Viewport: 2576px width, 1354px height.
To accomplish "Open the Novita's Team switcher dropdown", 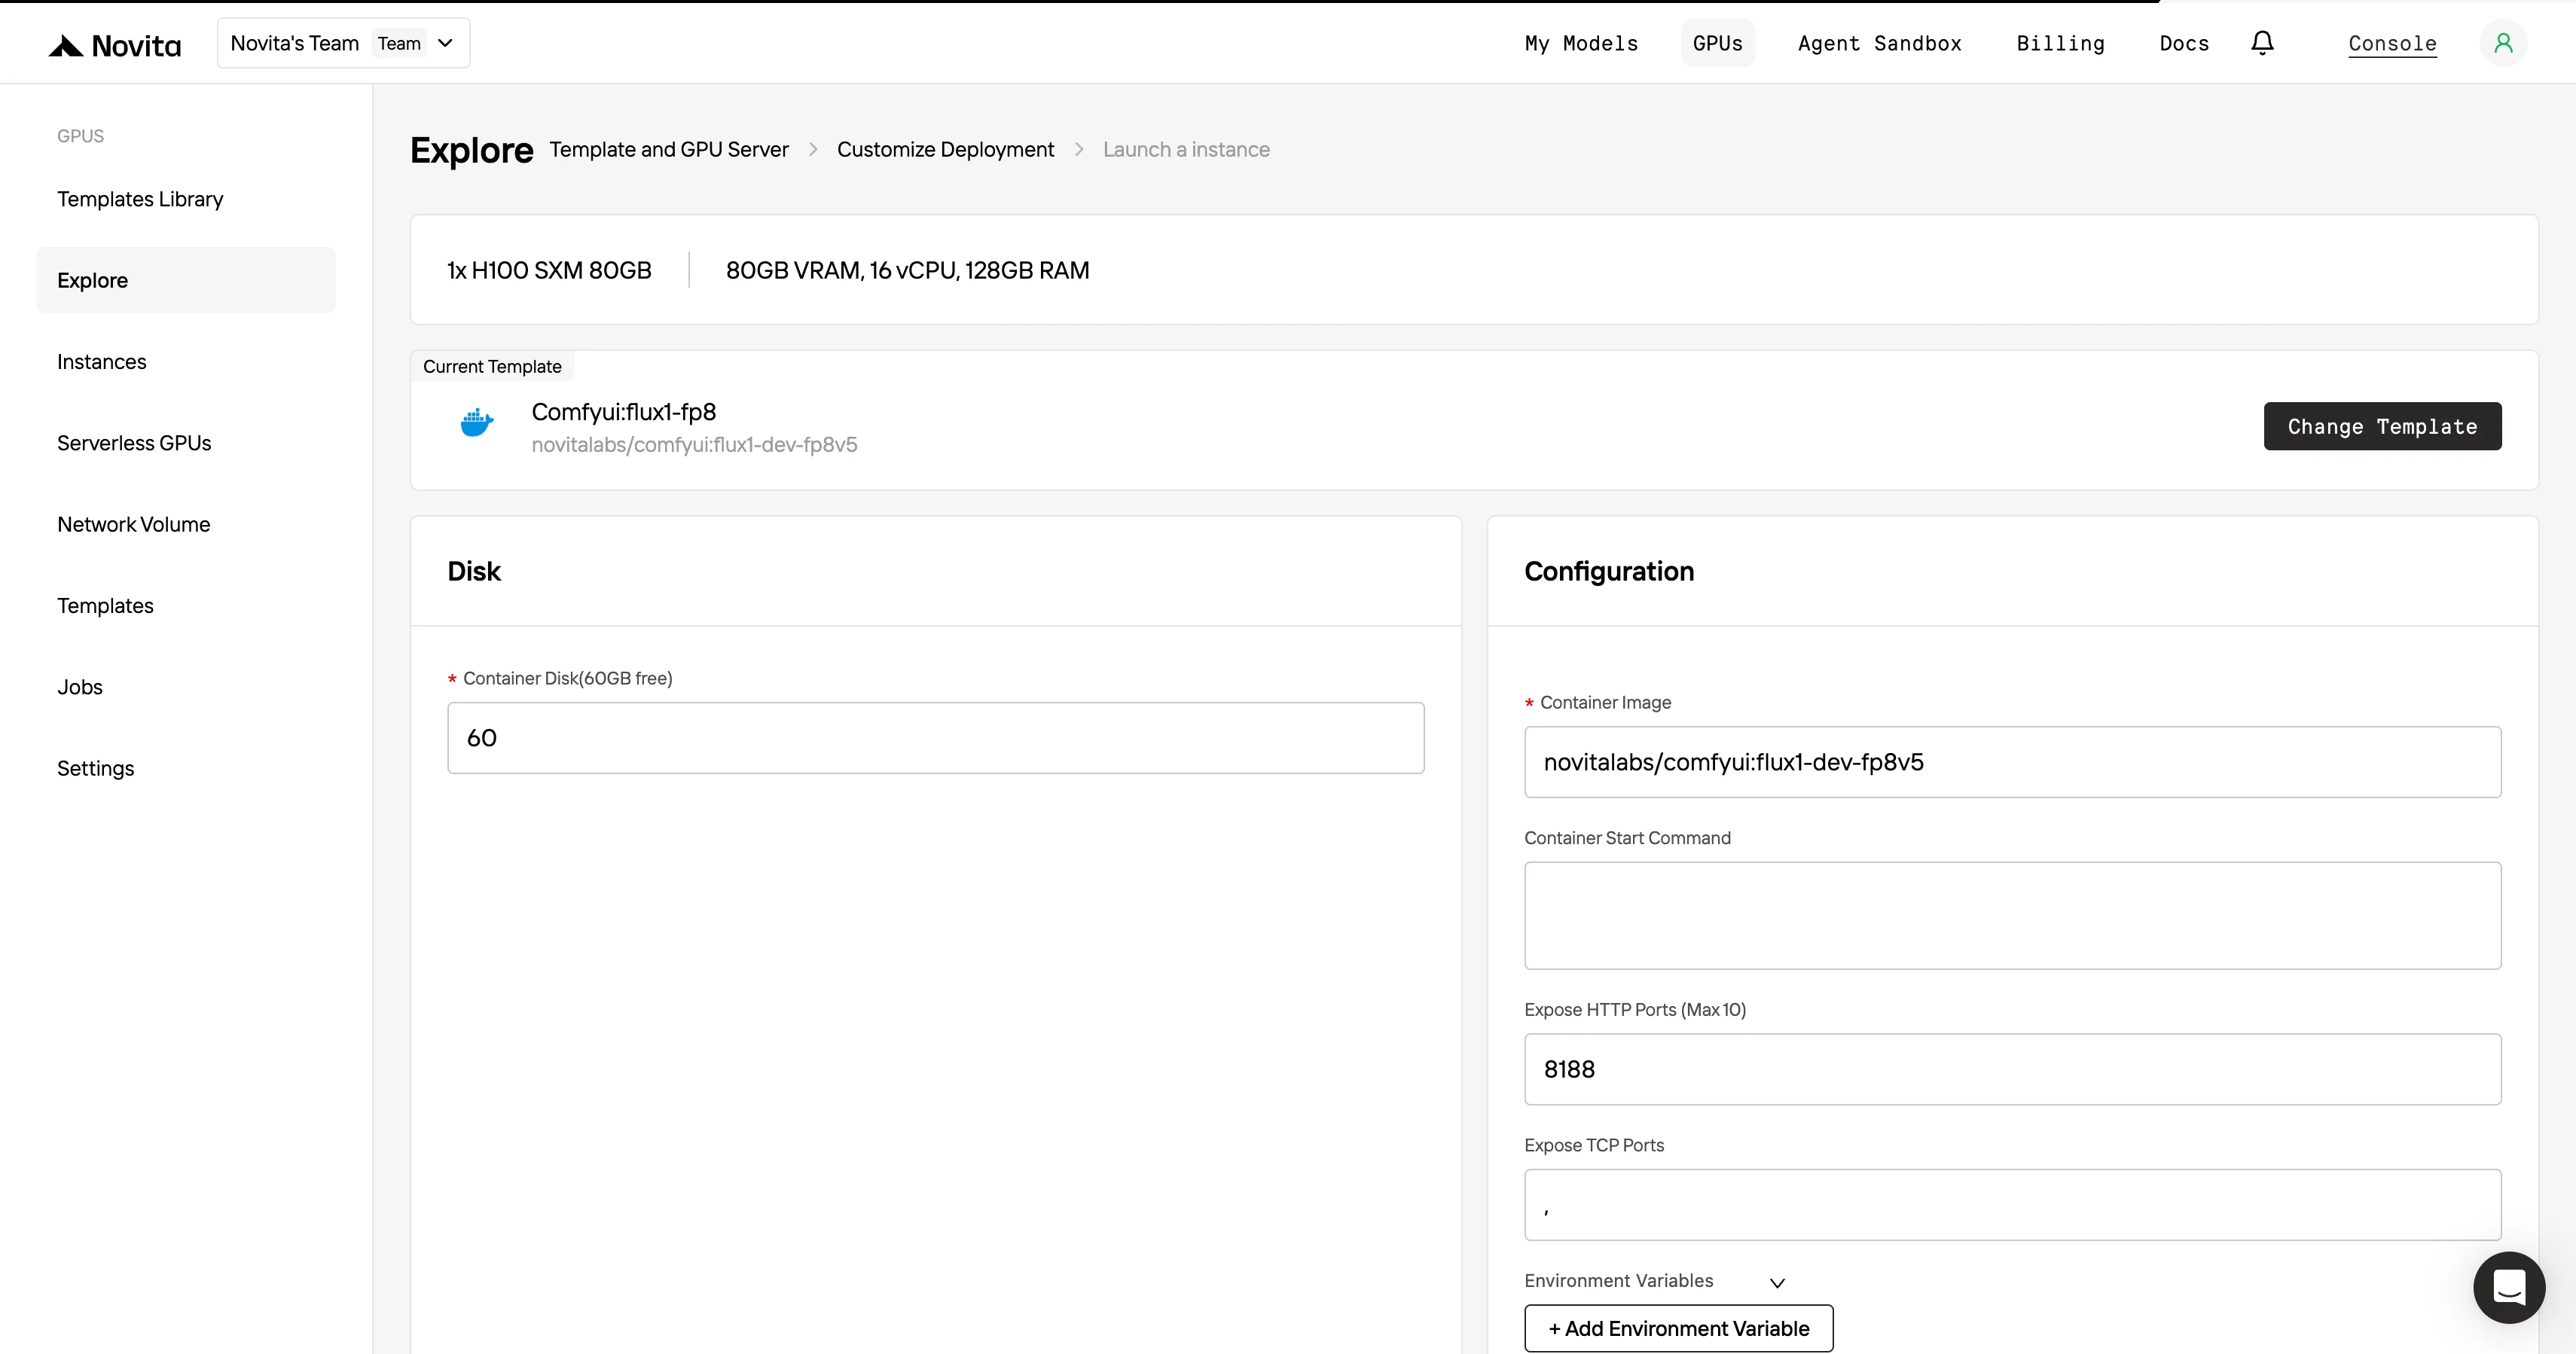I will click(343, 43).
